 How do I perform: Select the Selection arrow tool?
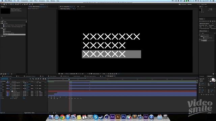tap(2, 4)
